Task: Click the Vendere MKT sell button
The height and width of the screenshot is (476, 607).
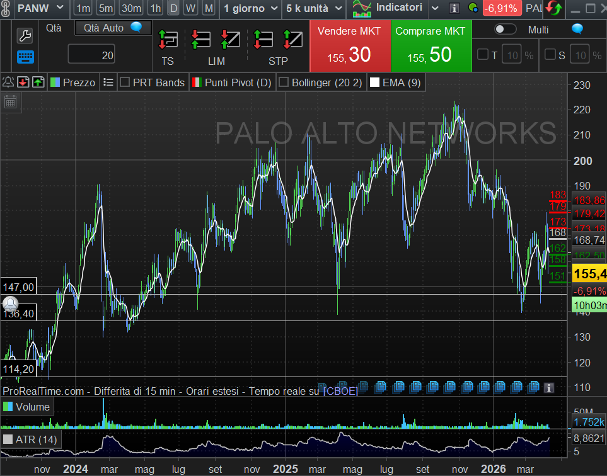Action: pyautogui.click(x=350, y=46)
